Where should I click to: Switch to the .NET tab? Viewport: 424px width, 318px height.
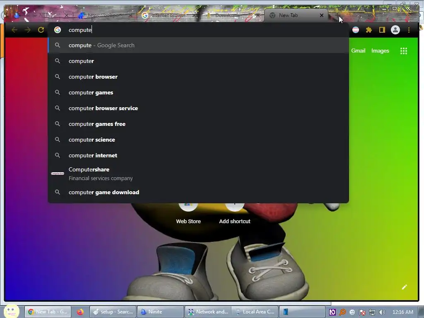41,15
